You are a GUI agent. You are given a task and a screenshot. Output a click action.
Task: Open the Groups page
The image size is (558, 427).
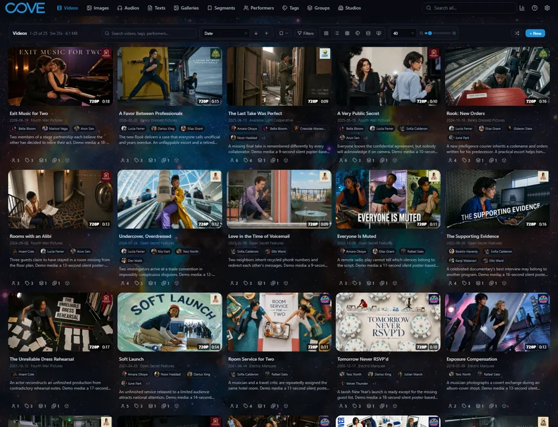[x=318, y=8]
